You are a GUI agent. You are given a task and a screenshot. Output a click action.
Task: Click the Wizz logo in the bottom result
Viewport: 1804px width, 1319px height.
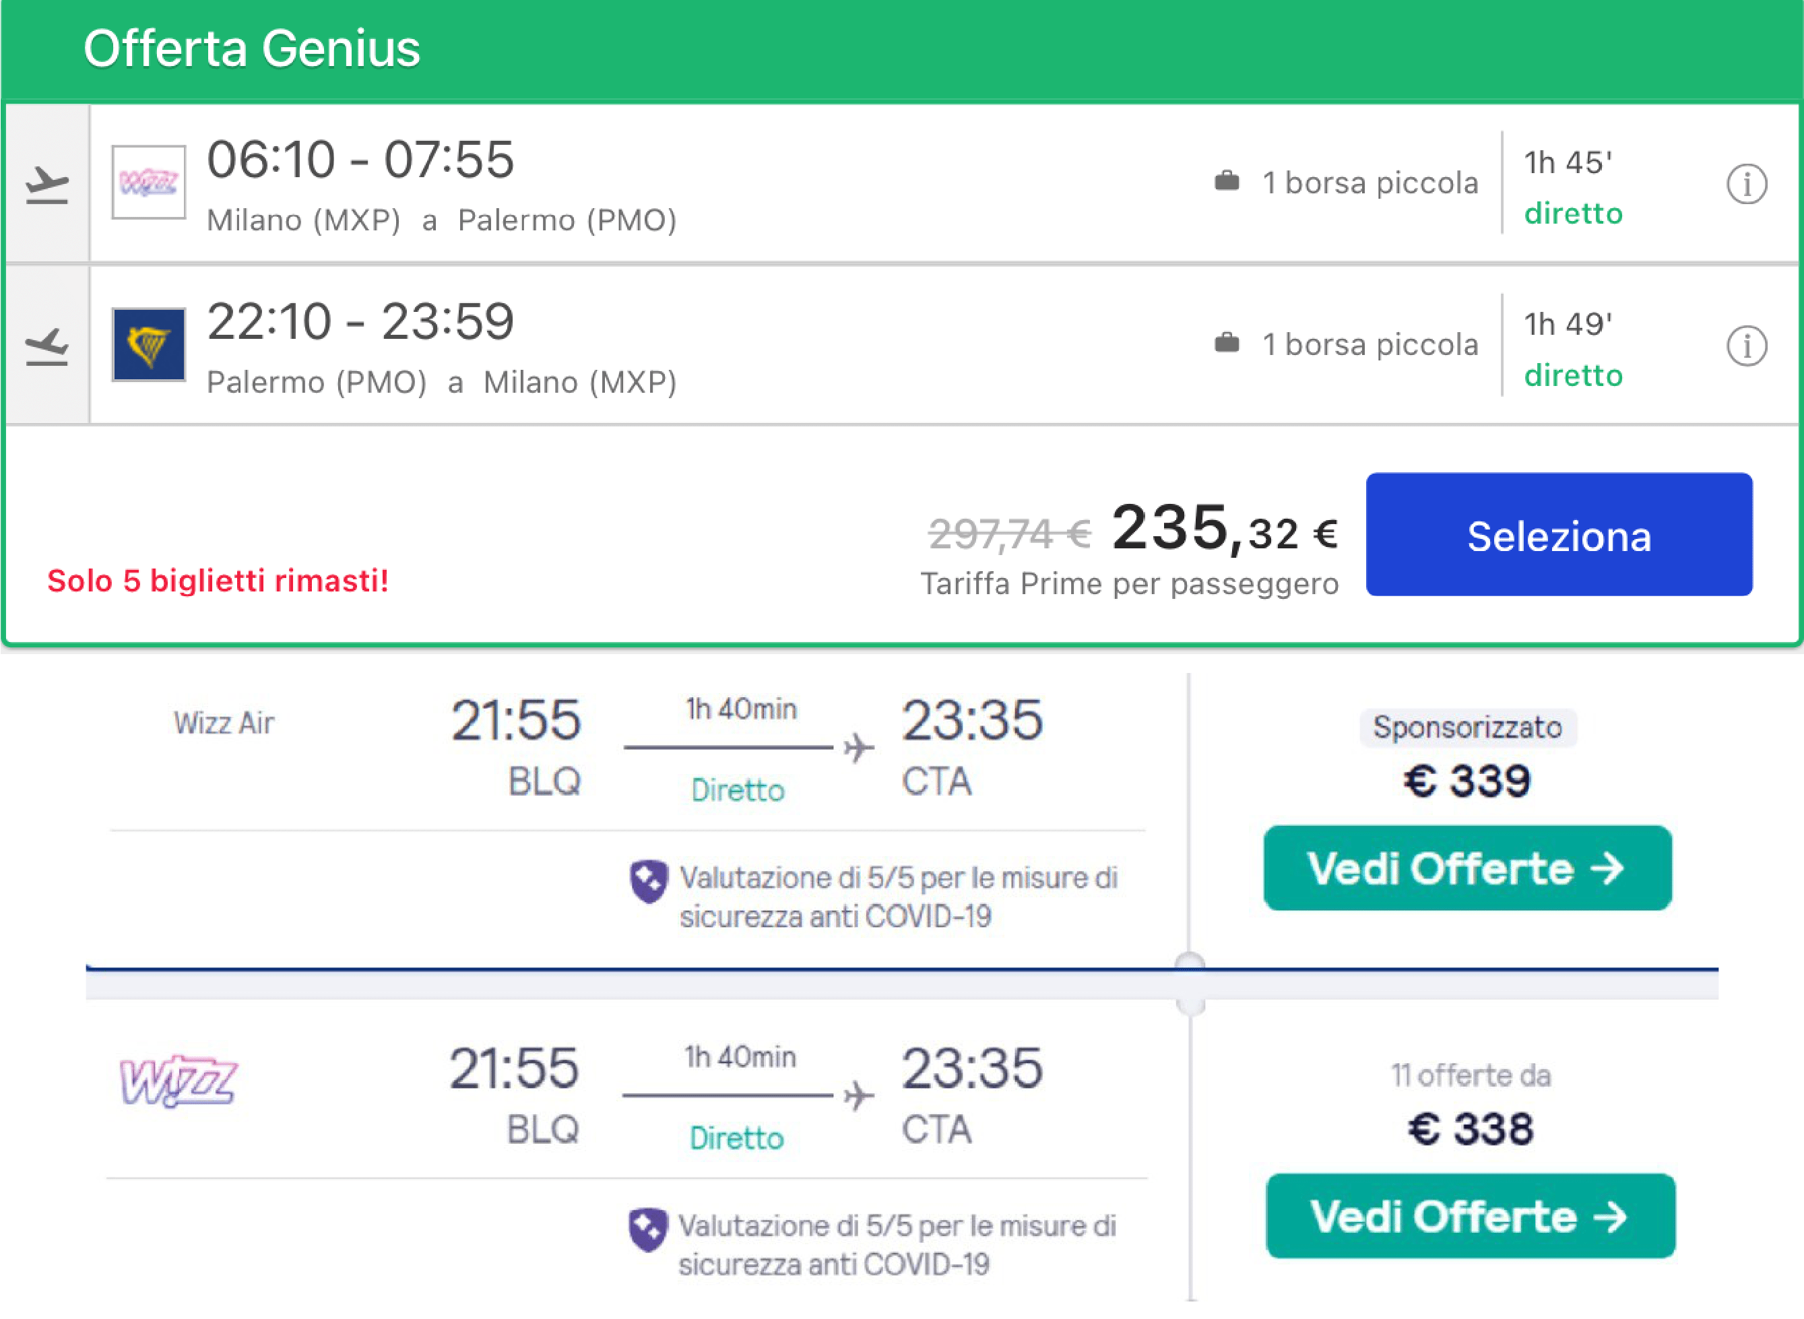click(x=178, y=1081)
